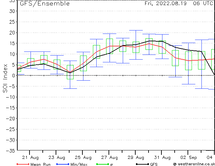Select the y-axis label −30

(11, 140)
